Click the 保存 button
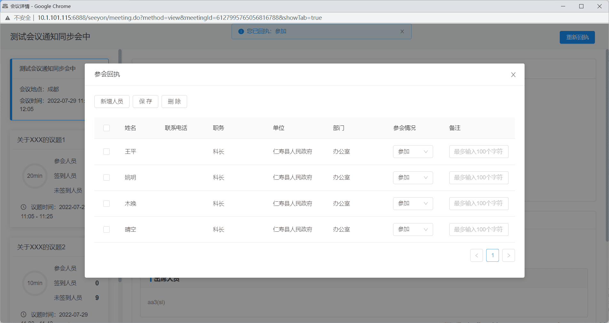 [146, 101]
